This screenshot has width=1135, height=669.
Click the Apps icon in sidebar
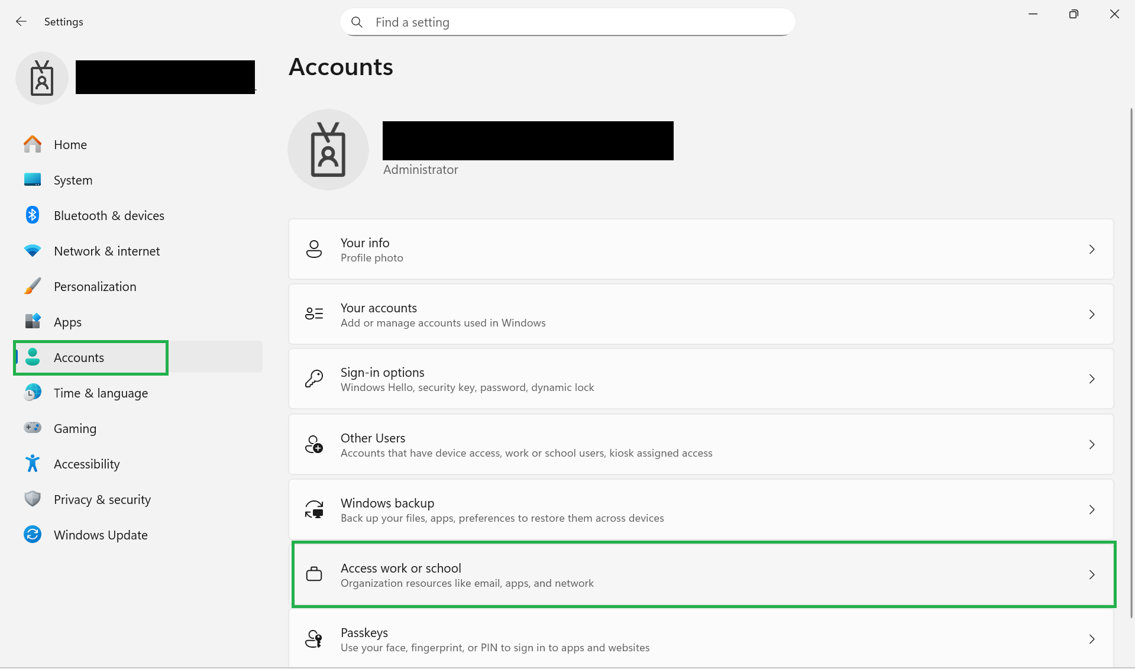33,322
